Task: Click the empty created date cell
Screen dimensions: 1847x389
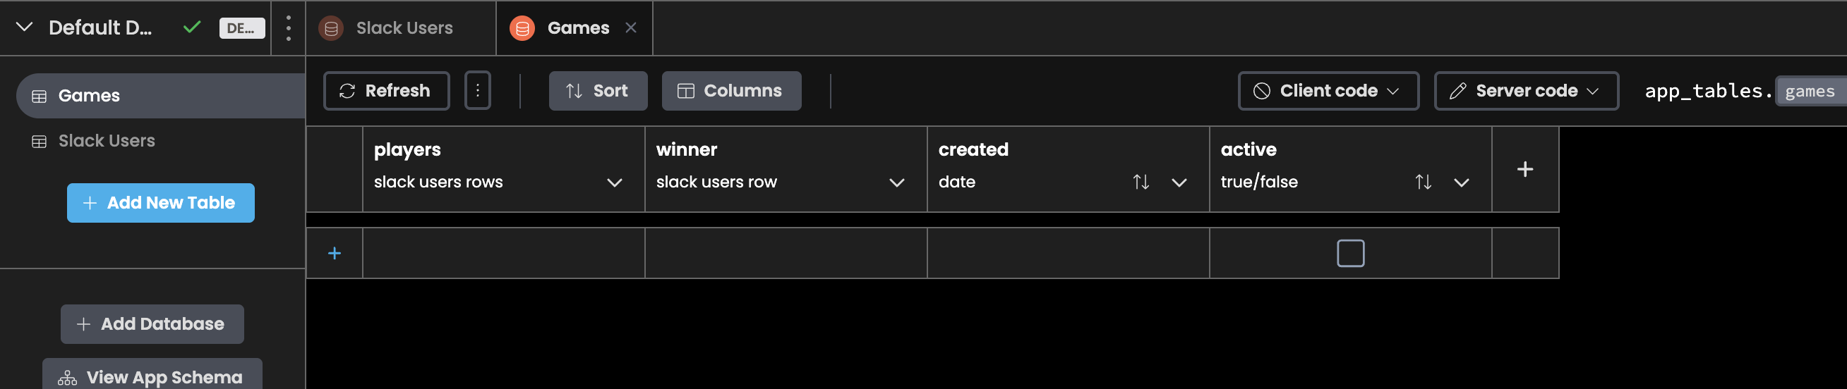Action: pos(1068,253)
